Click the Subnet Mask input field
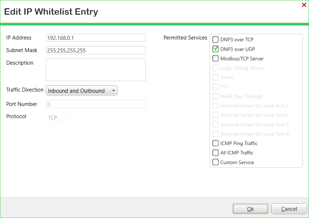Viewport: 309px width, 218px height. tap(96, 50)
